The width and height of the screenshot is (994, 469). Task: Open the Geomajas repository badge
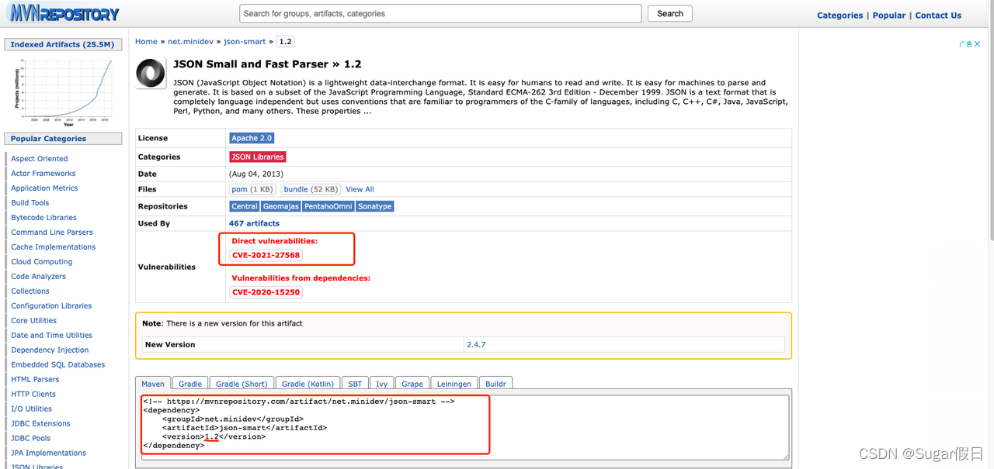point(280,206)
